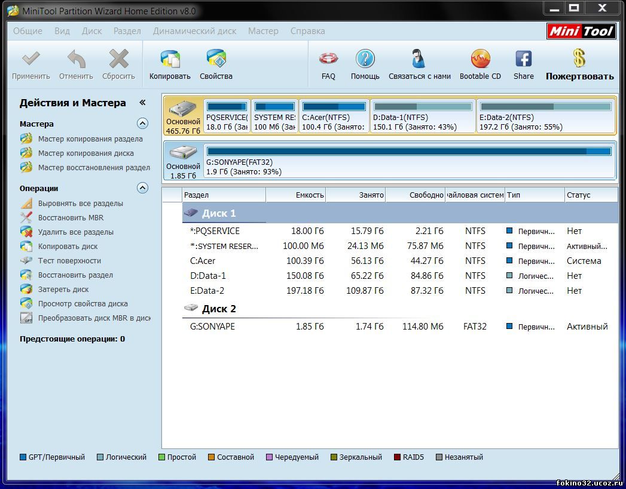This screenshot has width=626, height=489.
Task: Click the RAID5 legend color swatch
Action: 397,457
